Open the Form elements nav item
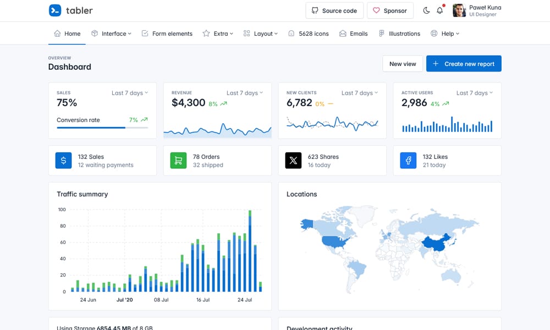This screenshot has width=550, height=330. pos(167,33)
